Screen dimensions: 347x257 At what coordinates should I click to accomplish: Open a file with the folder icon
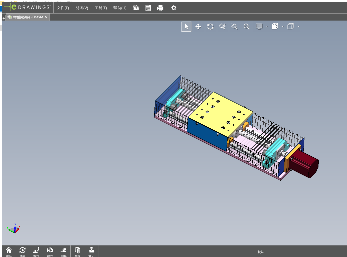[x=136, y=8]
